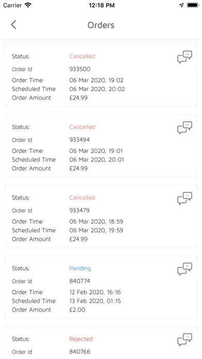Viewport: 202px width, 359px height.
Task: Open the Pending order 840774 card
Action: pyautogui.click(x=101, y=287)
